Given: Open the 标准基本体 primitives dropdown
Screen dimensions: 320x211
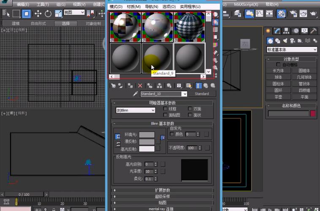Looking at the screenshot, I should tap(292, 50).
